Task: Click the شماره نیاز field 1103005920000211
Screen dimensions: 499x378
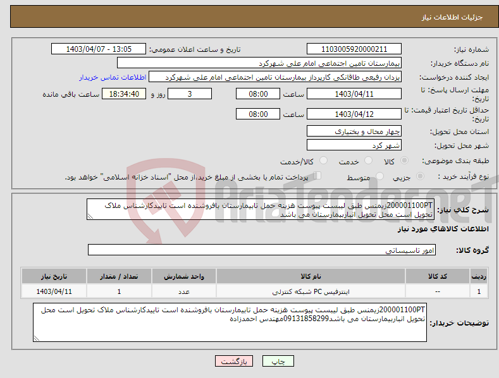Action: [354, 49]
